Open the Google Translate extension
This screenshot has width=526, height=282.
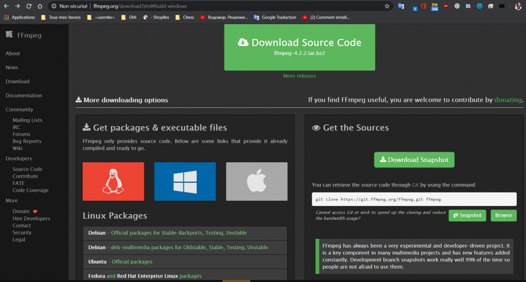click(x=401, y=6)
